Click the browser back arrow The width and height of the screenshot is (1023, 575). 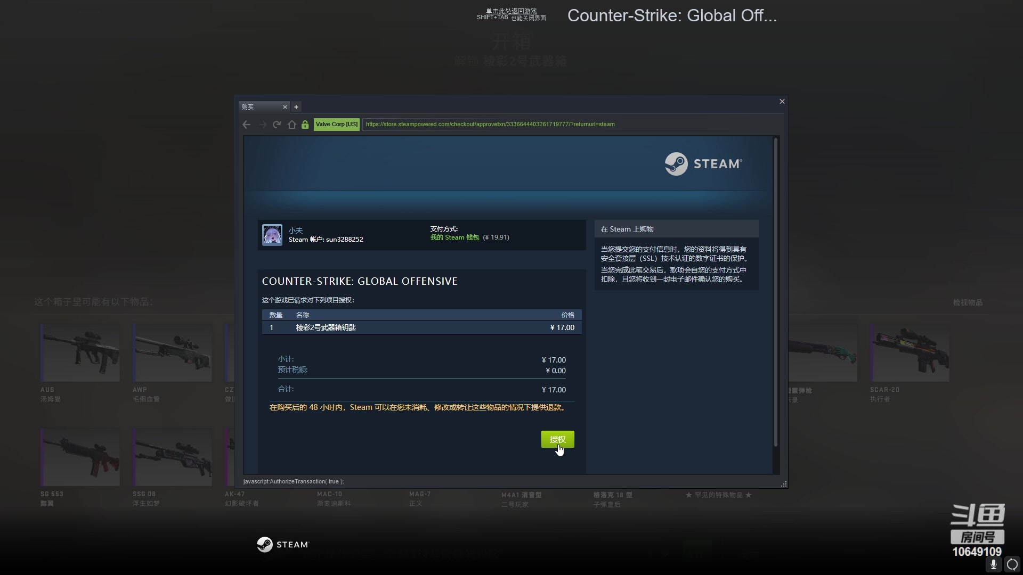click(x=246, y=125)
